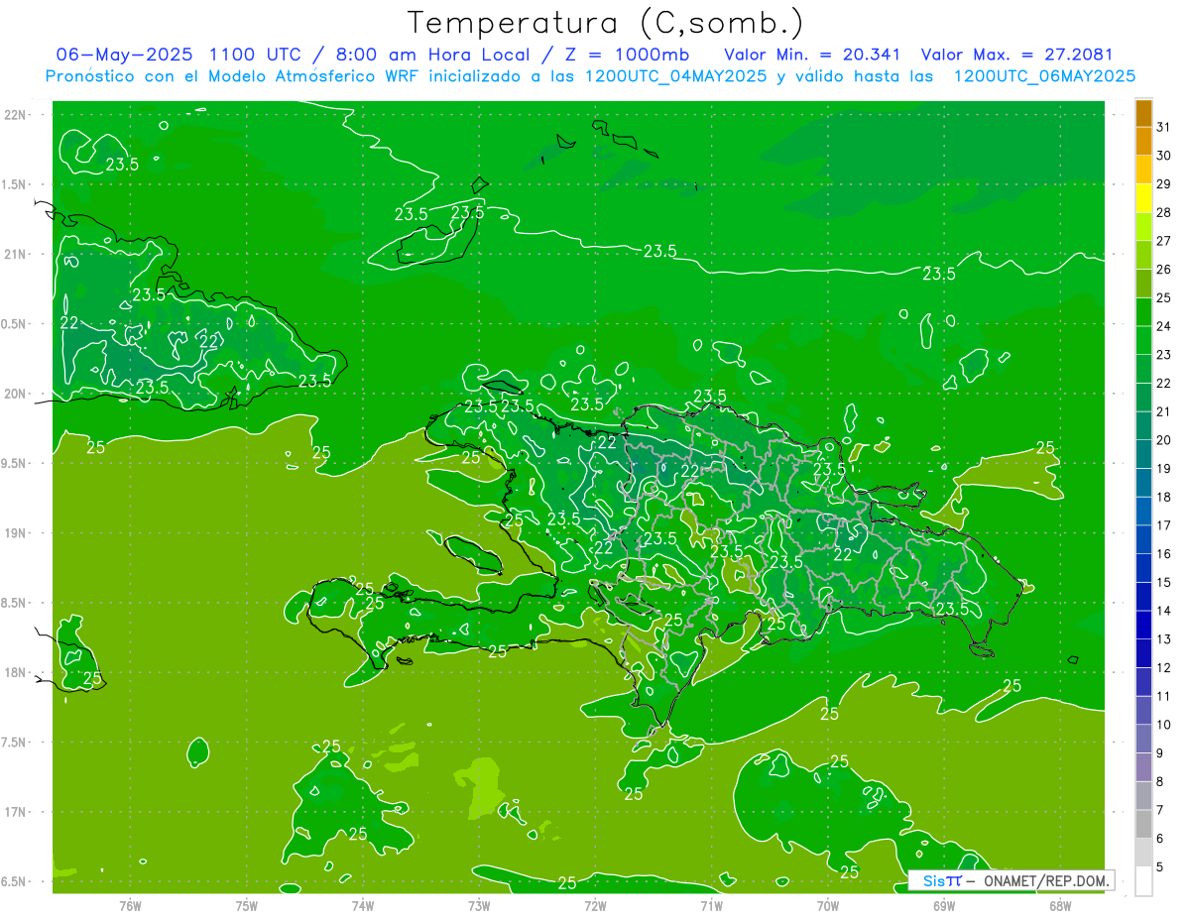The width and height of the screenshot is (1190, 919).
Task: Click the '21N' latitude axis label
Action: (x=16, y=255)
